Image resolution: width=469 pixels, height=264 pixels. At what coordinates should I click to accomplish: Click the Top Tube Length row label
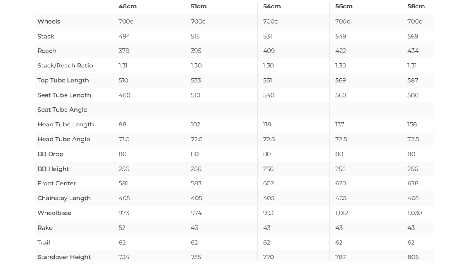(x=63, y=80)
